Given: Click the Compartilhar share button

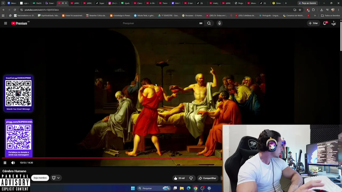Looking at the screenshot, I should pos(207,178).
